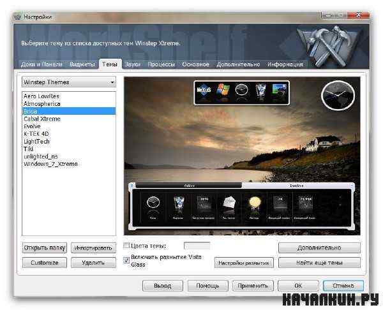Select the highlighted Bbsa theme
This screenshot has width=383, height=310.
(69, 111)
